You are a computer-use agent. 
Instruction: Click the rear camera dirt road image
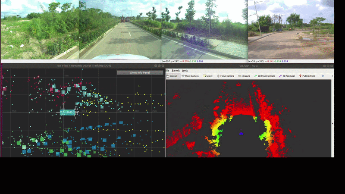291,30
